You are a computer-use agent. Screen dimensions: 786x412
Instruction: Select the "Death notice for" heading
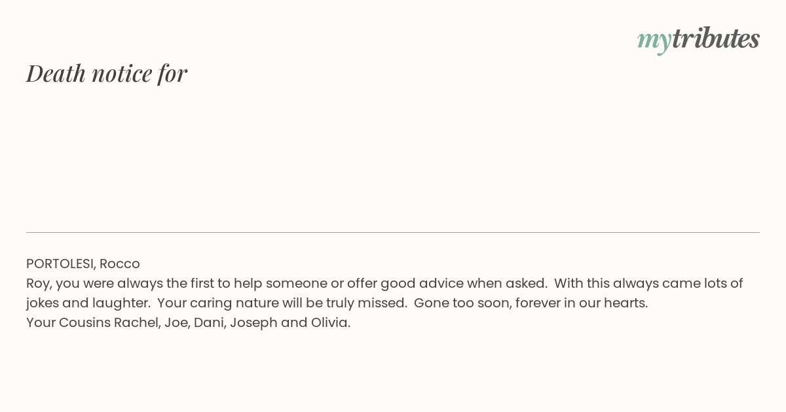click(107, 73)
